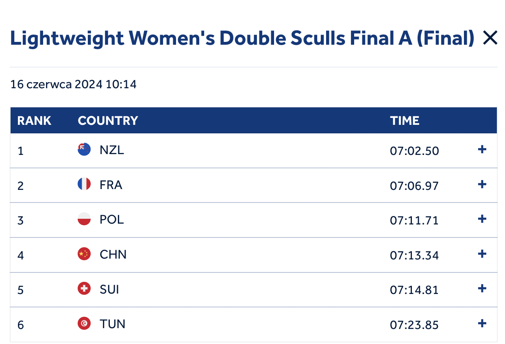Close the Final A results dialog
The height and width of the screenshot is (344, 505).
[490, 38]
